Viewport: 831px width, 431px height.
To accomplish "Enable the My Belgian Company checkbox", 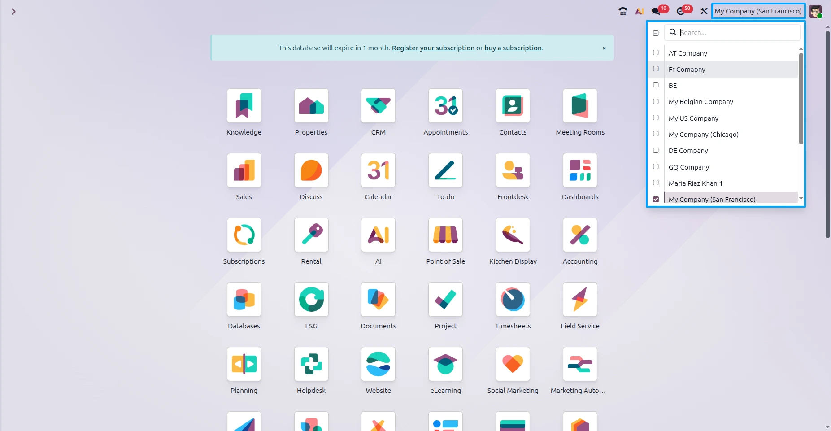I will click(656, 101).
